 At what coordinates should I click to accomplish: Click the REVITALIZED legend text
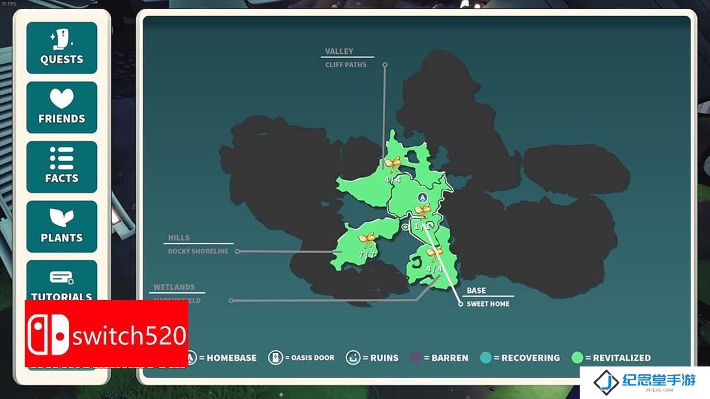[x=621, y=358]
